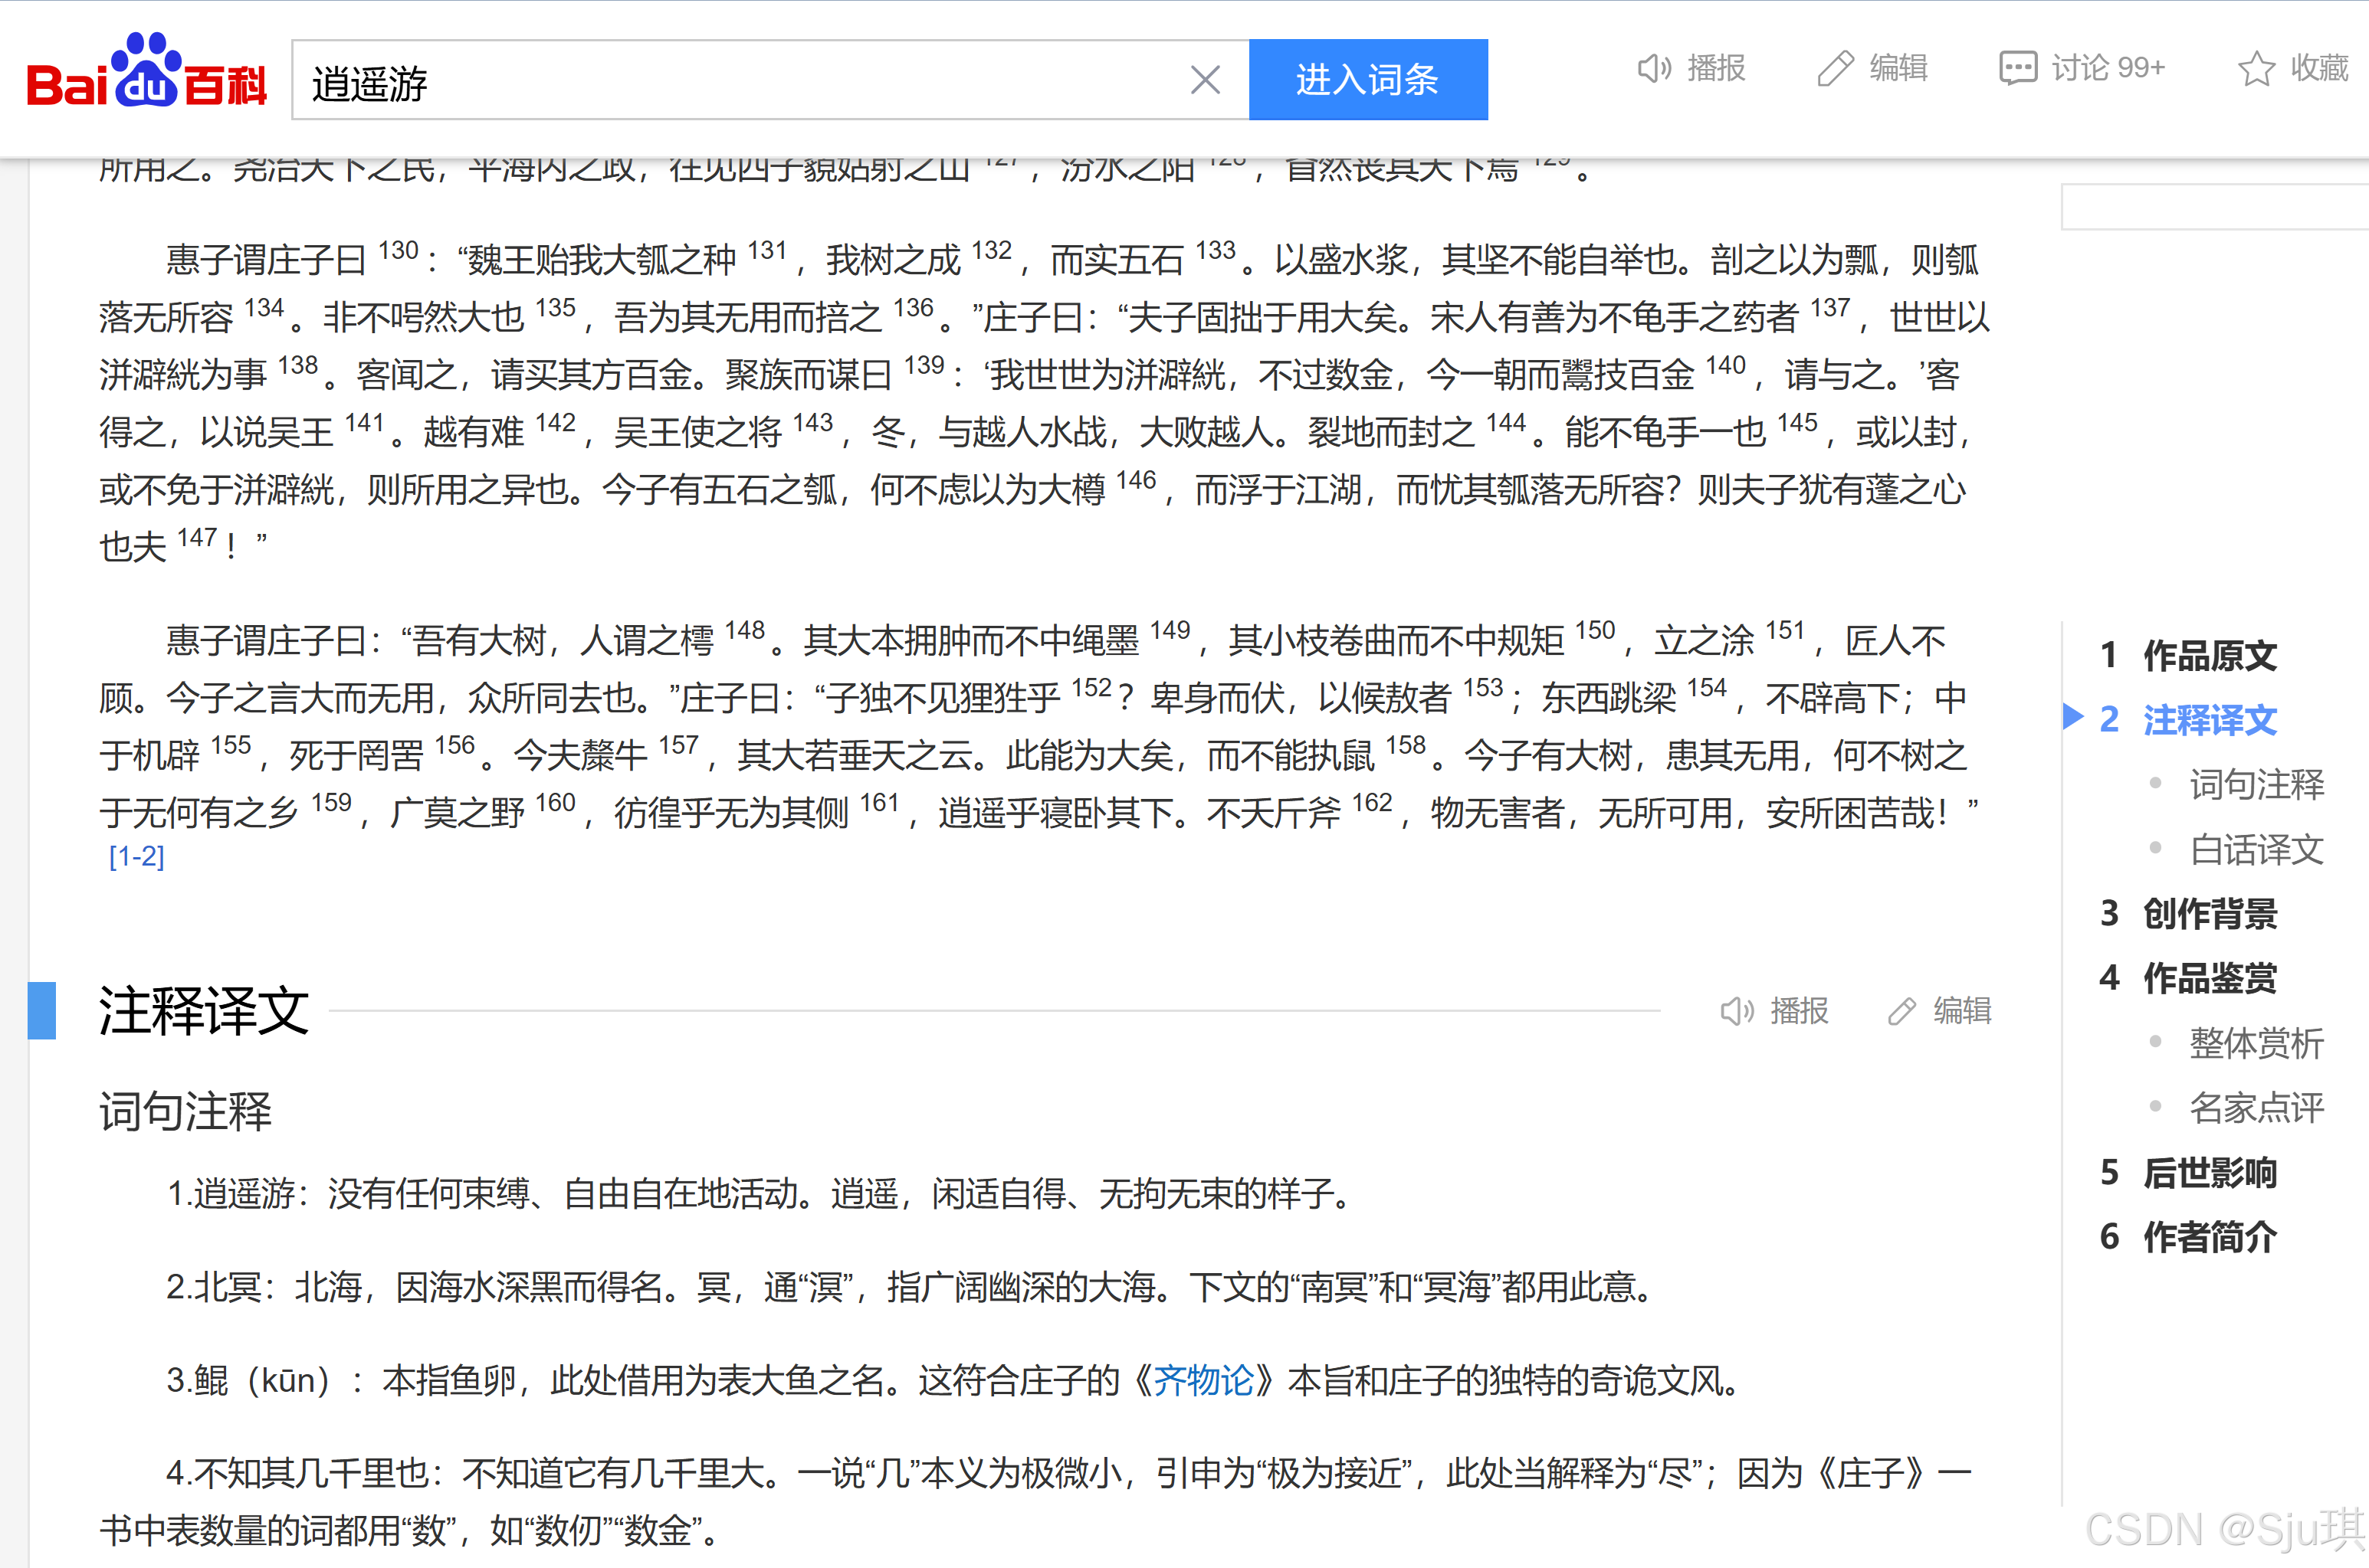
Task: Select 注释译文 in the contents sidebar
Action: click(x=2209, y=720)
